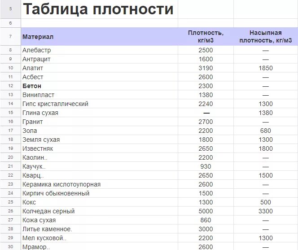This screenshot has width=298, height=250.
Task: Click bulk density 1500 for Кварц
Action: [266, 175]
